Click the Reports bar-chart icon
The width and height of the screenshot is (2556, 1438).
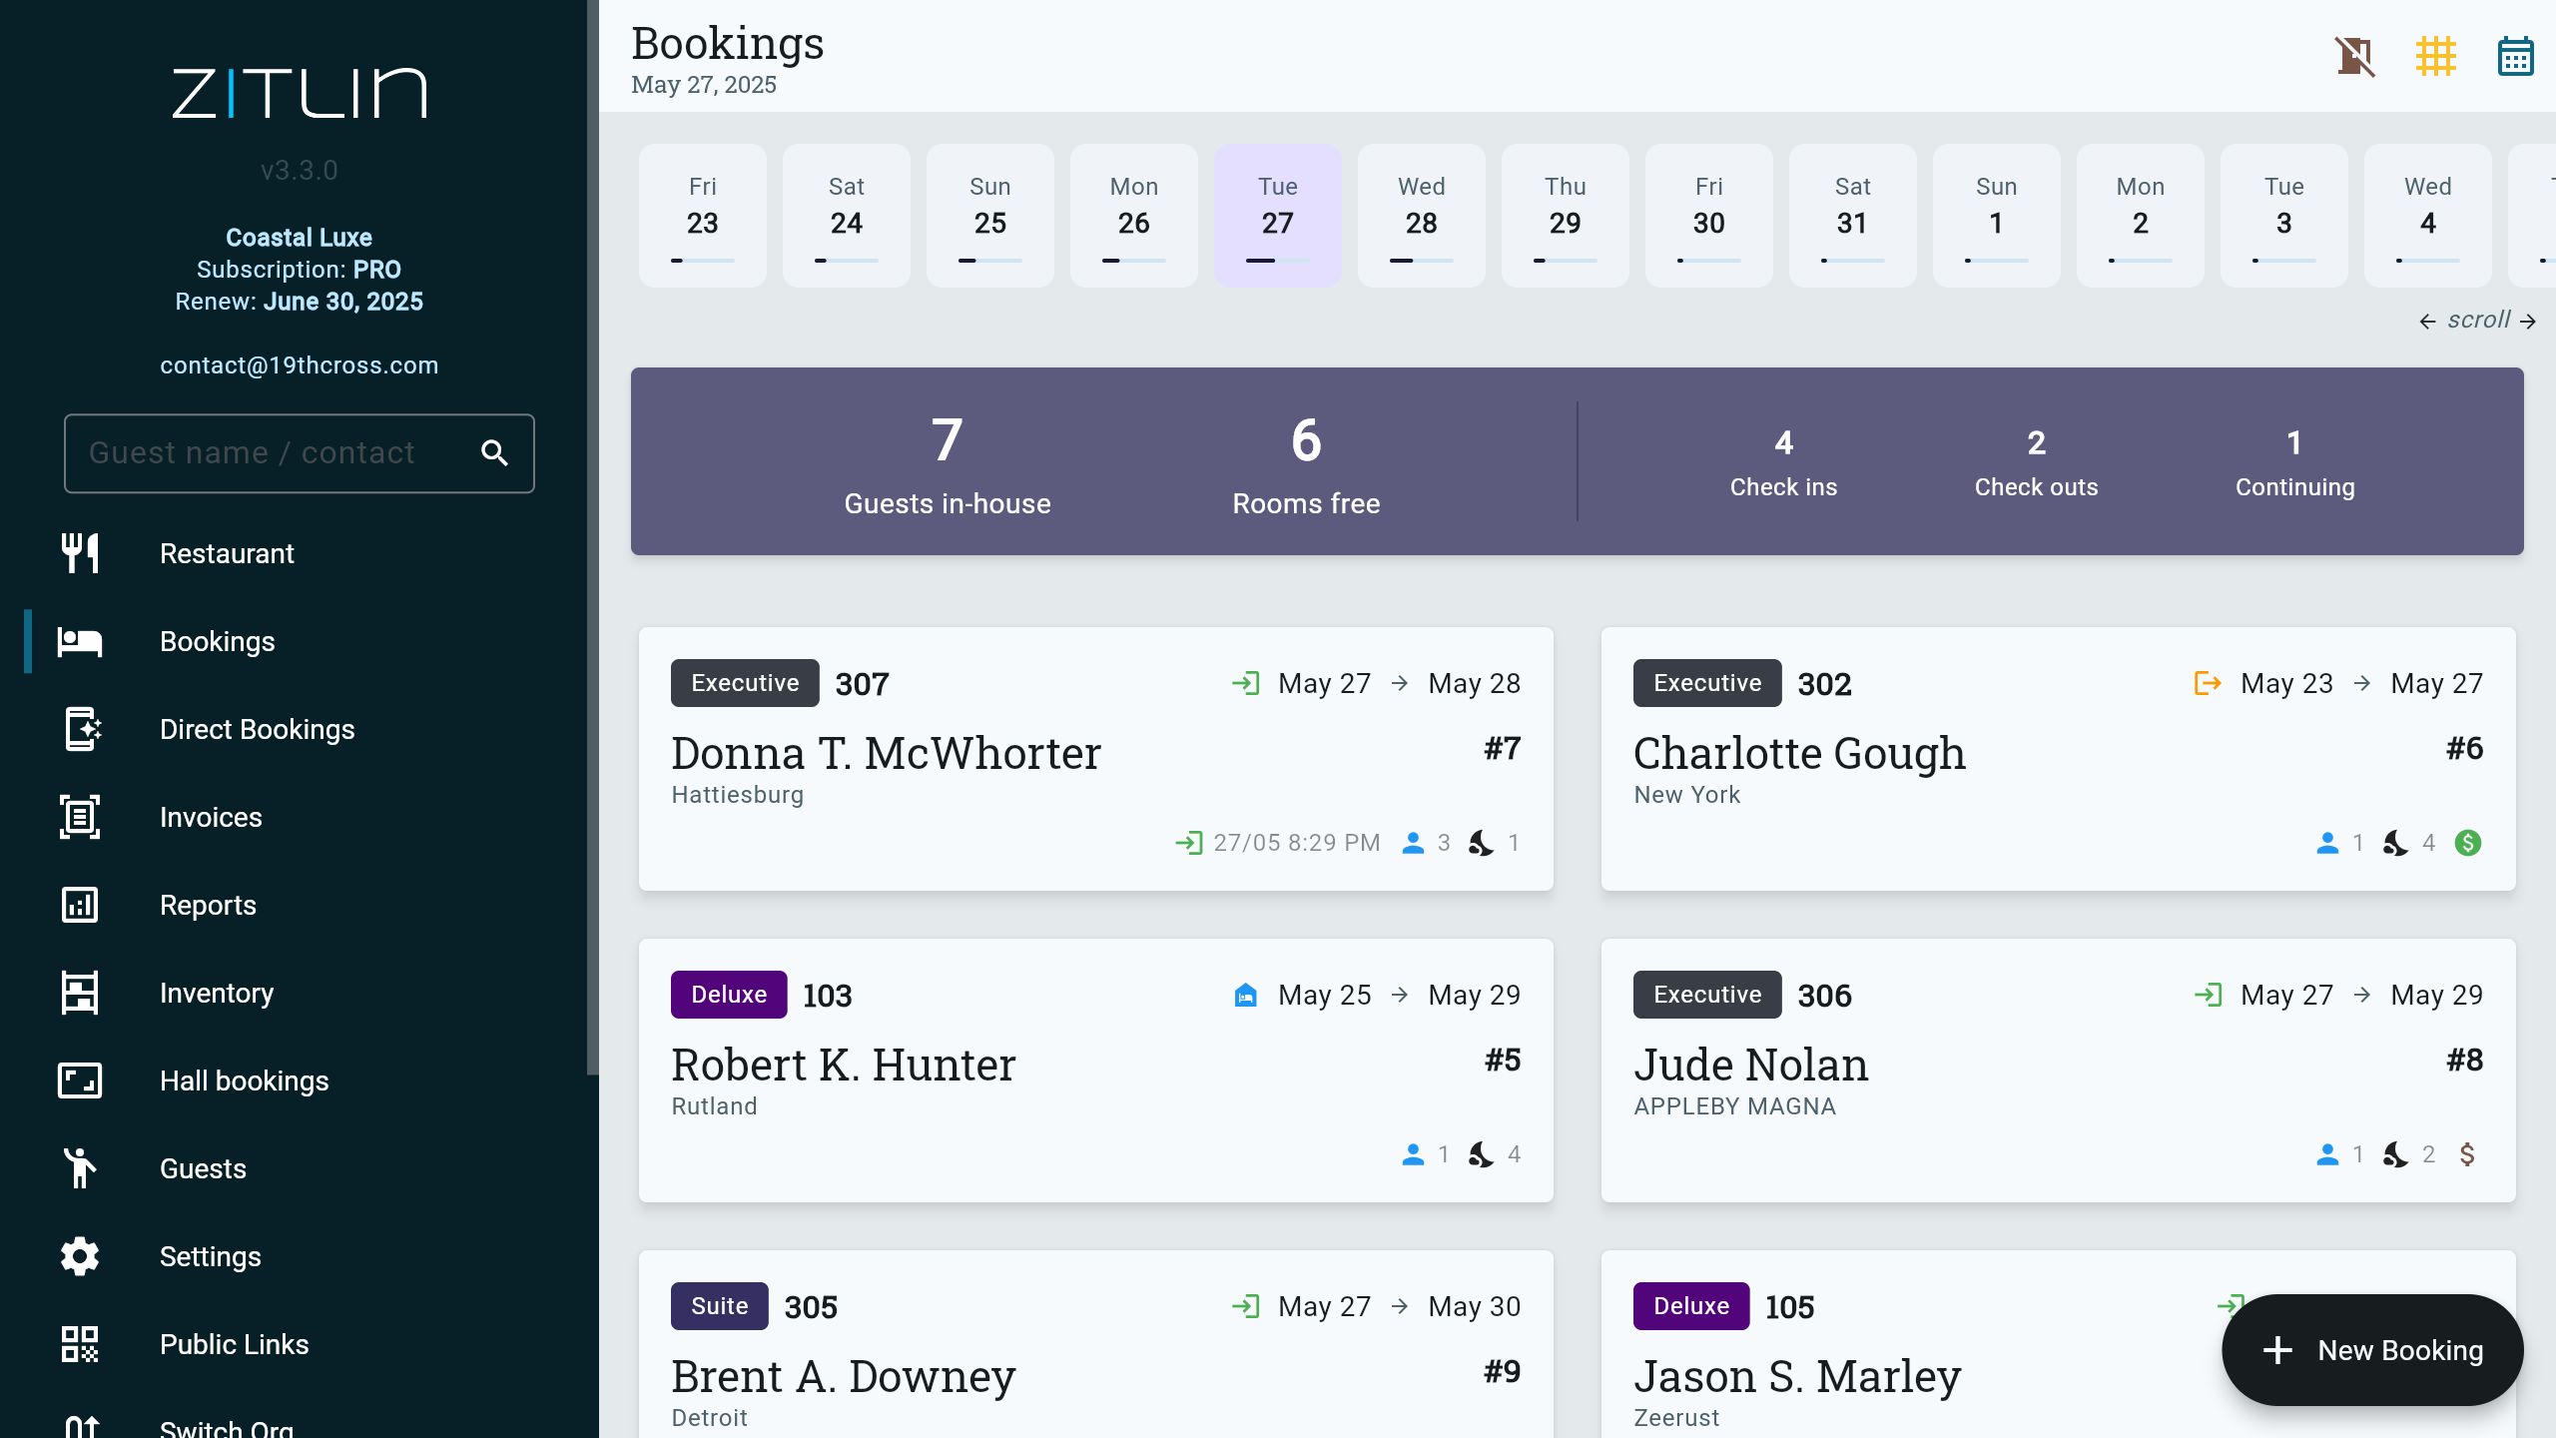80,905
